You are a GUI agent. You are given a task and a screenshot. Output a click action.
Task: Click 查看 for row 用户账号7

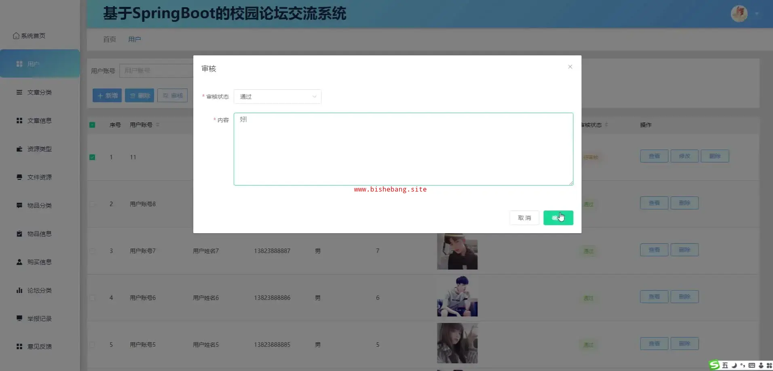[654, 250]
